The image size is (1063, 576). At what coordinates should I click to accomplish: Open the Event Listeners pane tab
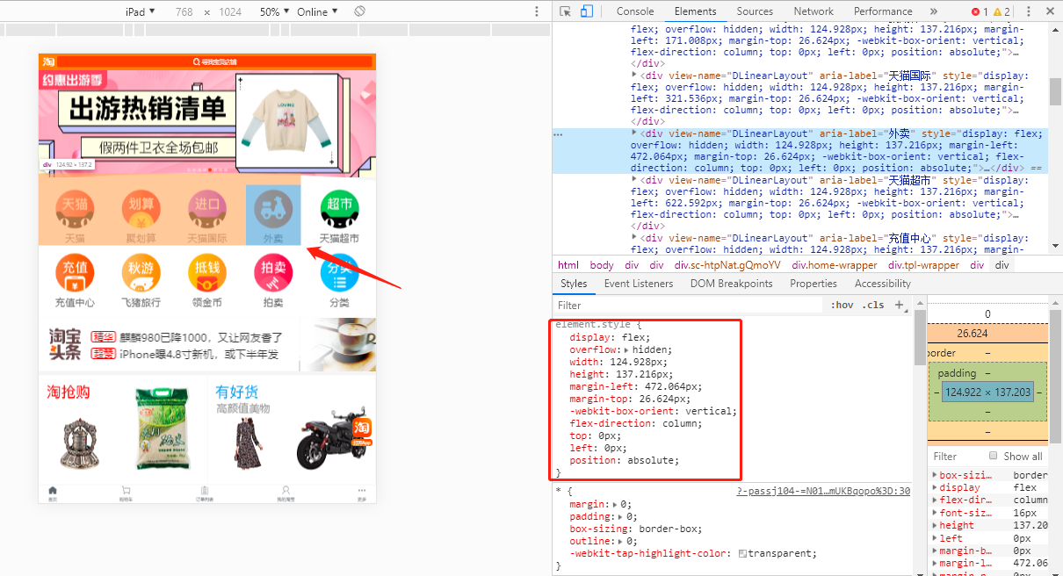point(639,284)
